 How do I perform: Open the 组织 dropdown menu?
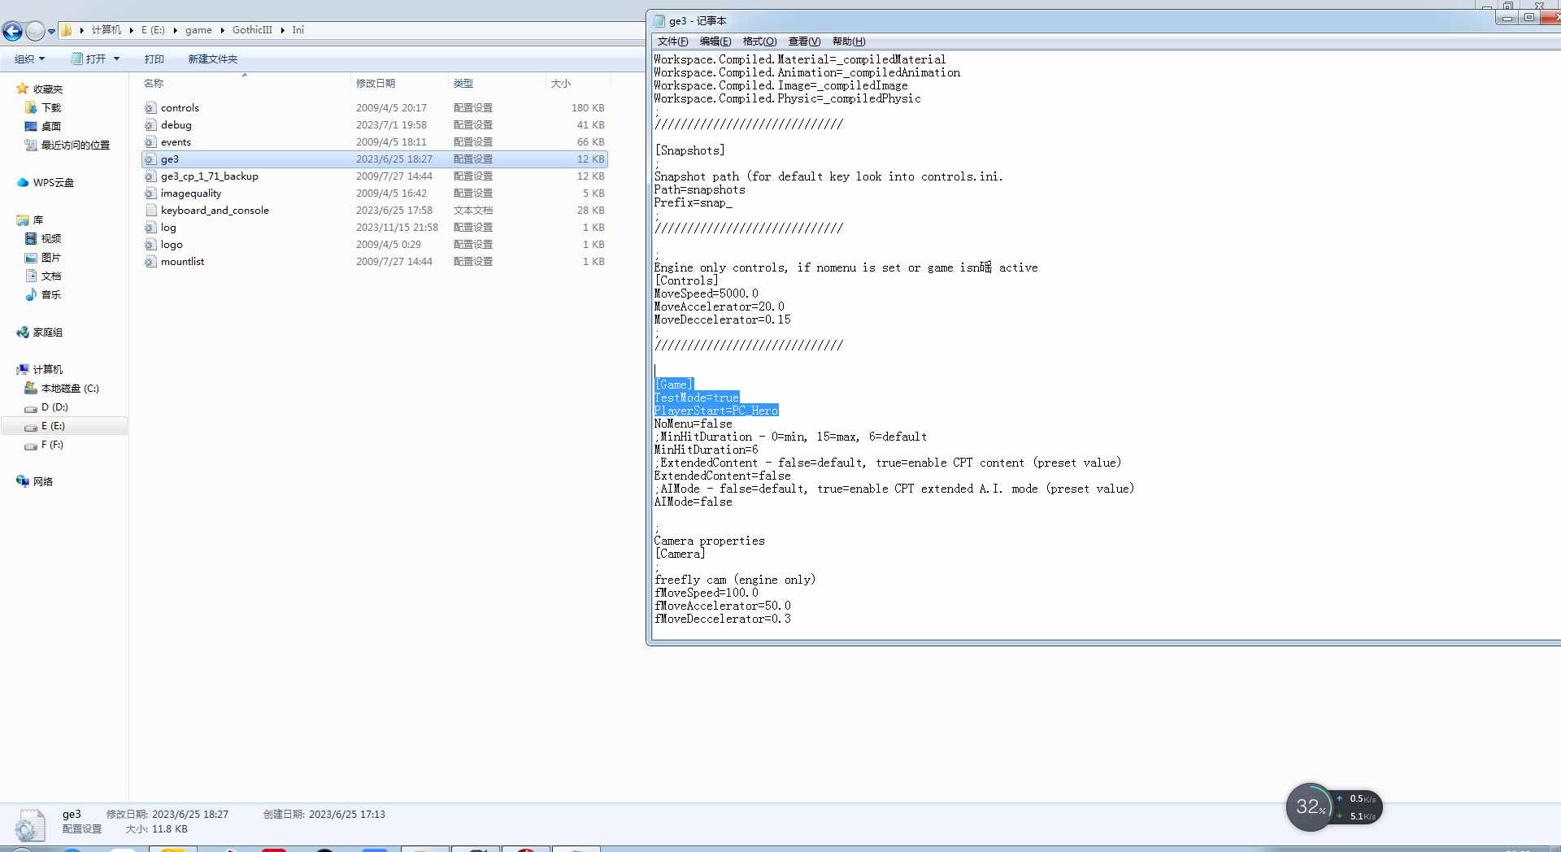click(30, 59)
